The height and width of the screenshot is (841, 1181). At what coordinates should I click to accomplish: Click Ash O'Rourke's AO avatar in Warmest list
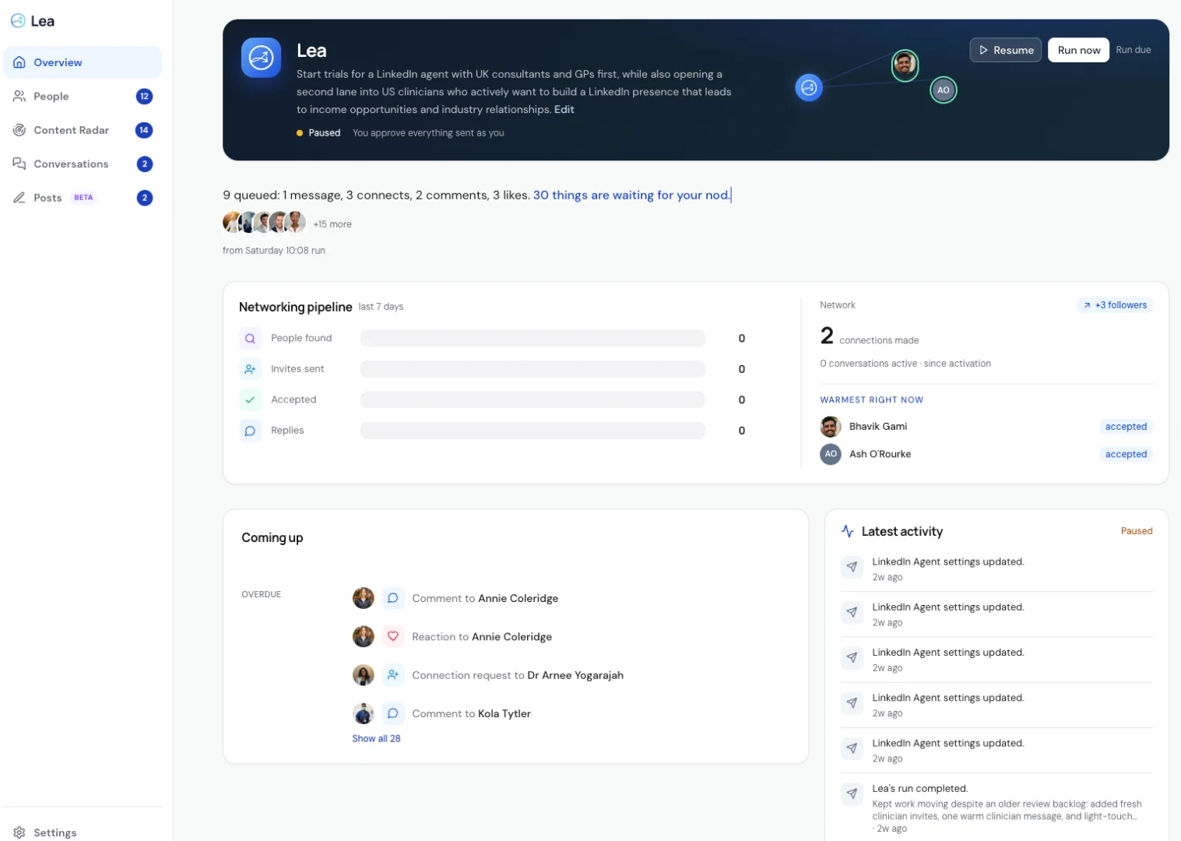click(x=831, y=454)
